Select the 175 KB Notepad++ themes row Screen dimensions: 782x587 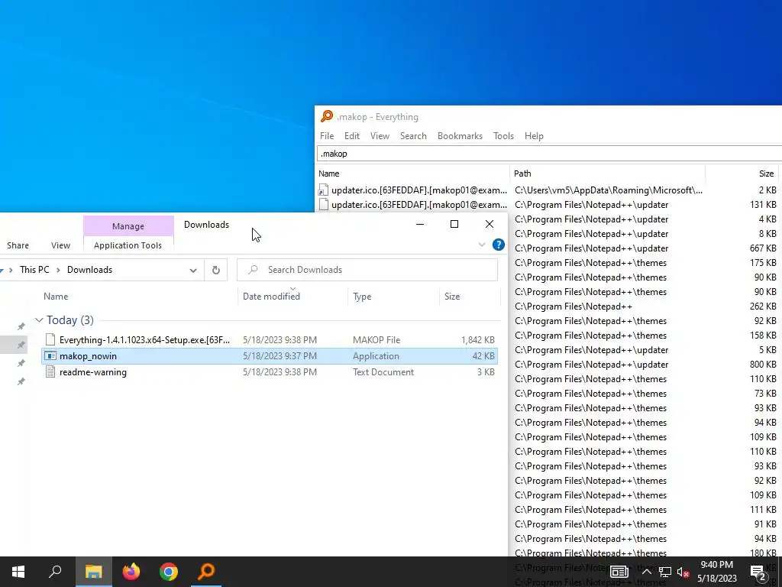pyautogui.click(x=645, y=263)
